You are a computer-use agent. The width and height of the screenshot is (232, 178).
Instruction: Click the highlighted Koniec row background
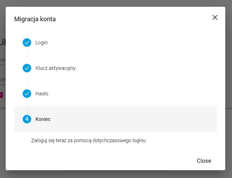(115, 119)
